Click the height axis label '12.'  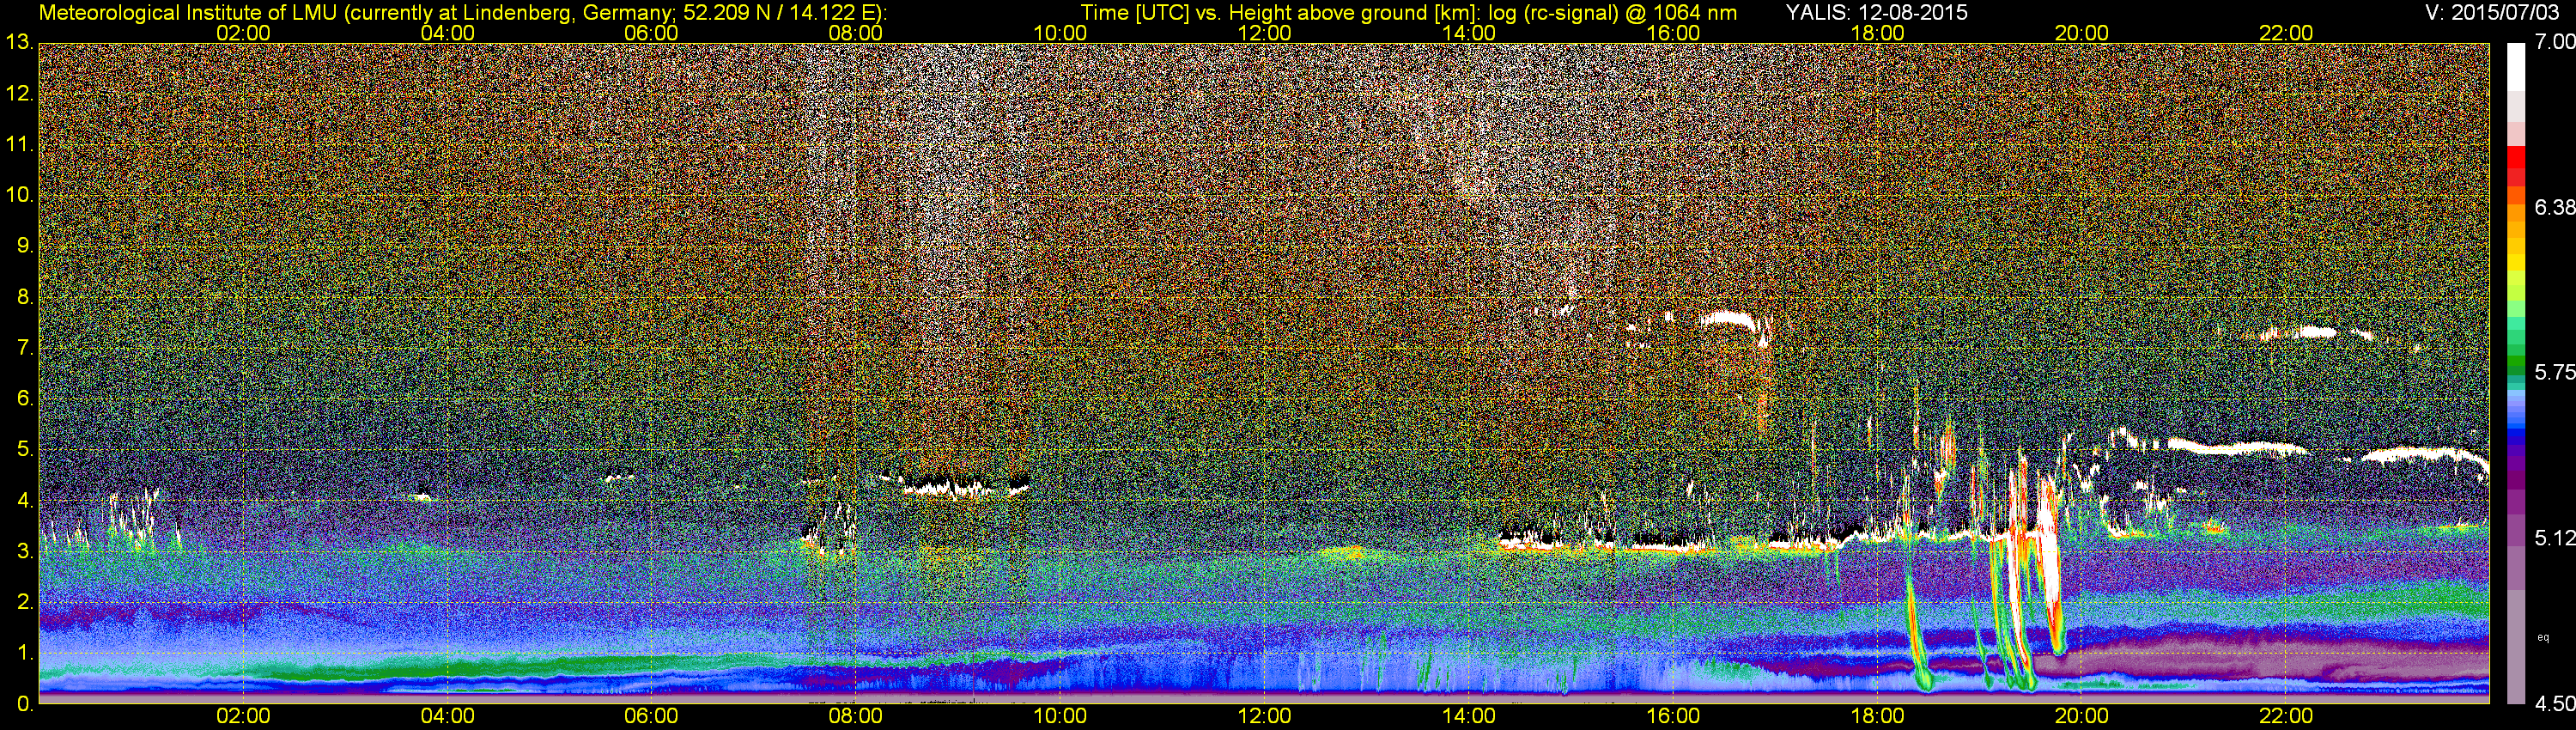[x=19, y=94]
